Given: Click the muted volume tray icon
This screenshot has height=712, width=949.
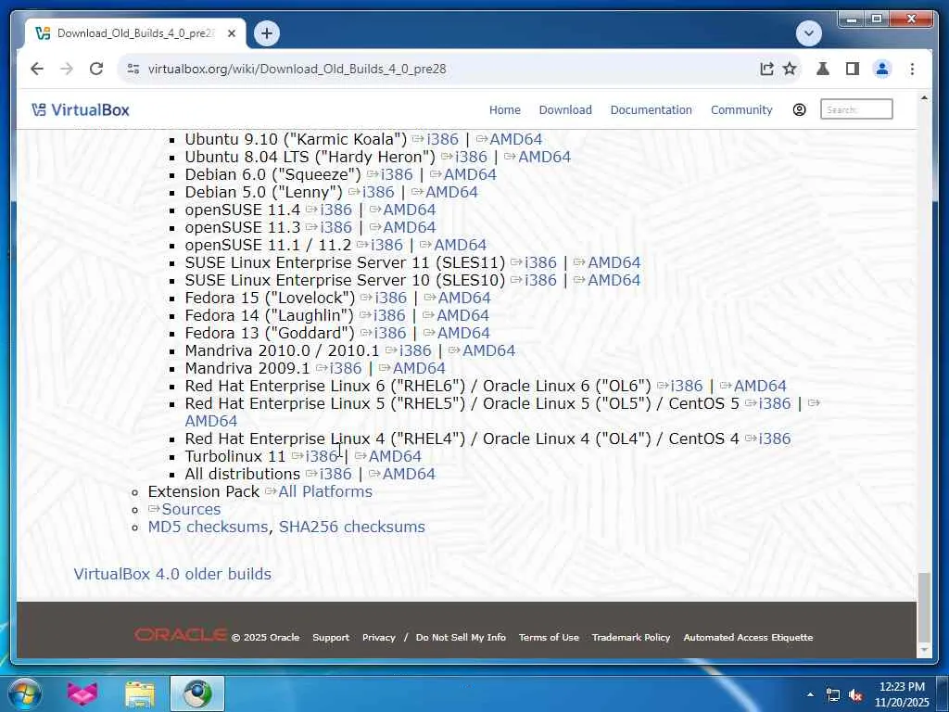Looking at the screenshot, I should [x=855, y=695].
